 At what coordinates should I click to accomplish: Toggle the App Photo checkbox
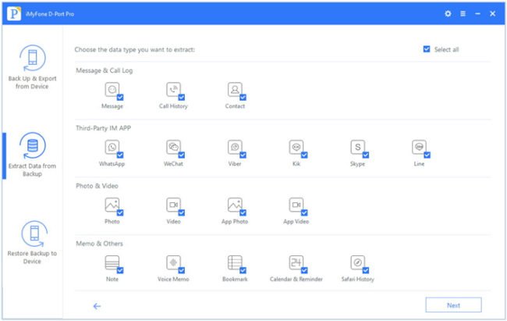[243, 212]
